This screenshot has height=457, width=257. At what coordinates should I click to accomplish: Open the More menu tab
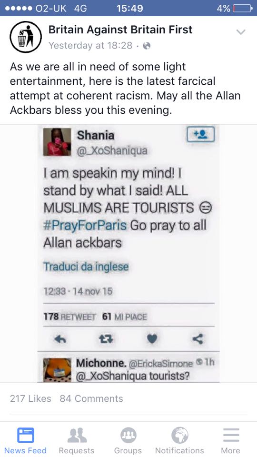click(x=231, y=440)
